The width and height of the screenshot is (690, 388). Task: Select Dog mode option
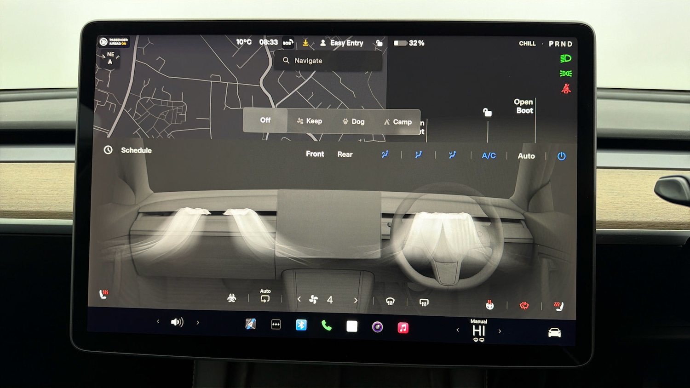tap(353, 122)
